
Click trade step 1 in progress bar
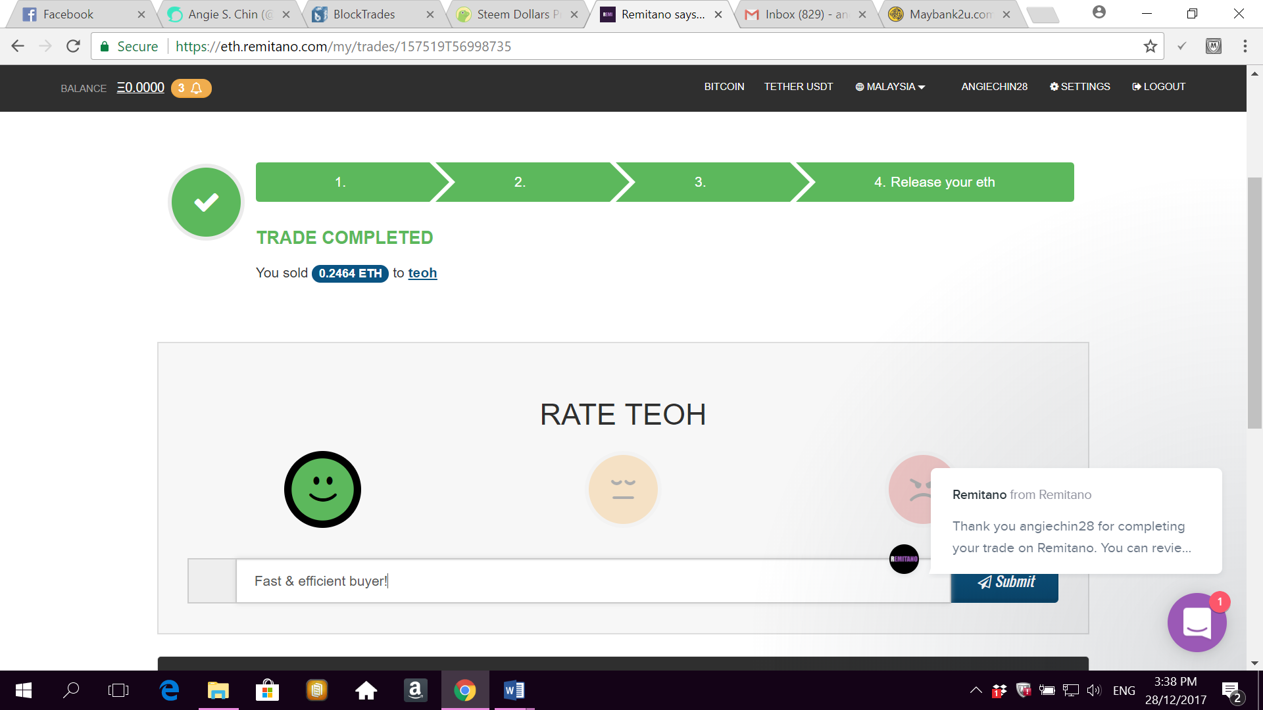point(344,182)
